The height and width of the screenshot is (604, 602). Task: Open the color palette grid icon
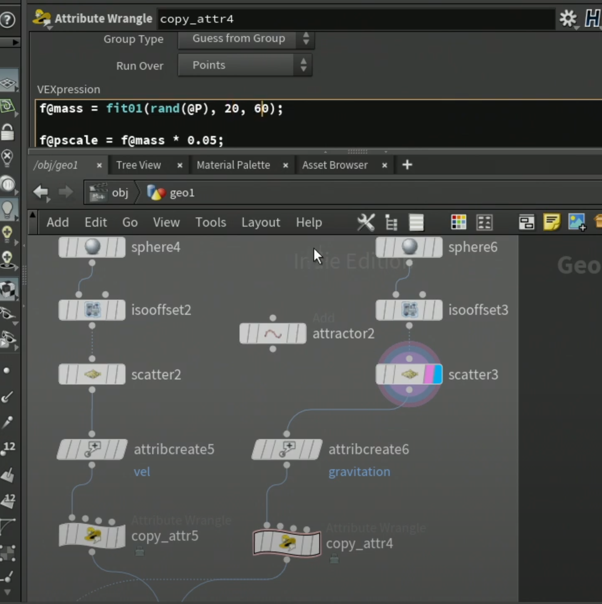pos(459,222)
